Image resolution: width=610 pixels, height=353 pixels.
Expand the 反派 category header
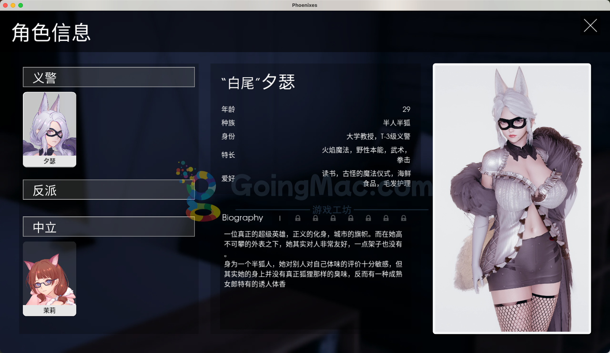[x=109, y=190]
